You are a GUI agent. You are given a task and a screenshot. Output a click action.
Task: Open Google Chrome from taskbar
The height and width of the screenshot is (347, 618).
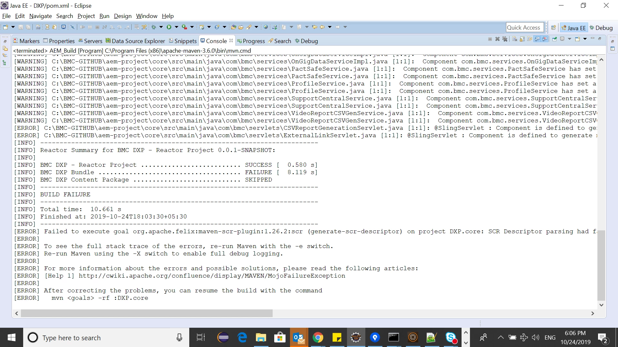tap(318, 337)
